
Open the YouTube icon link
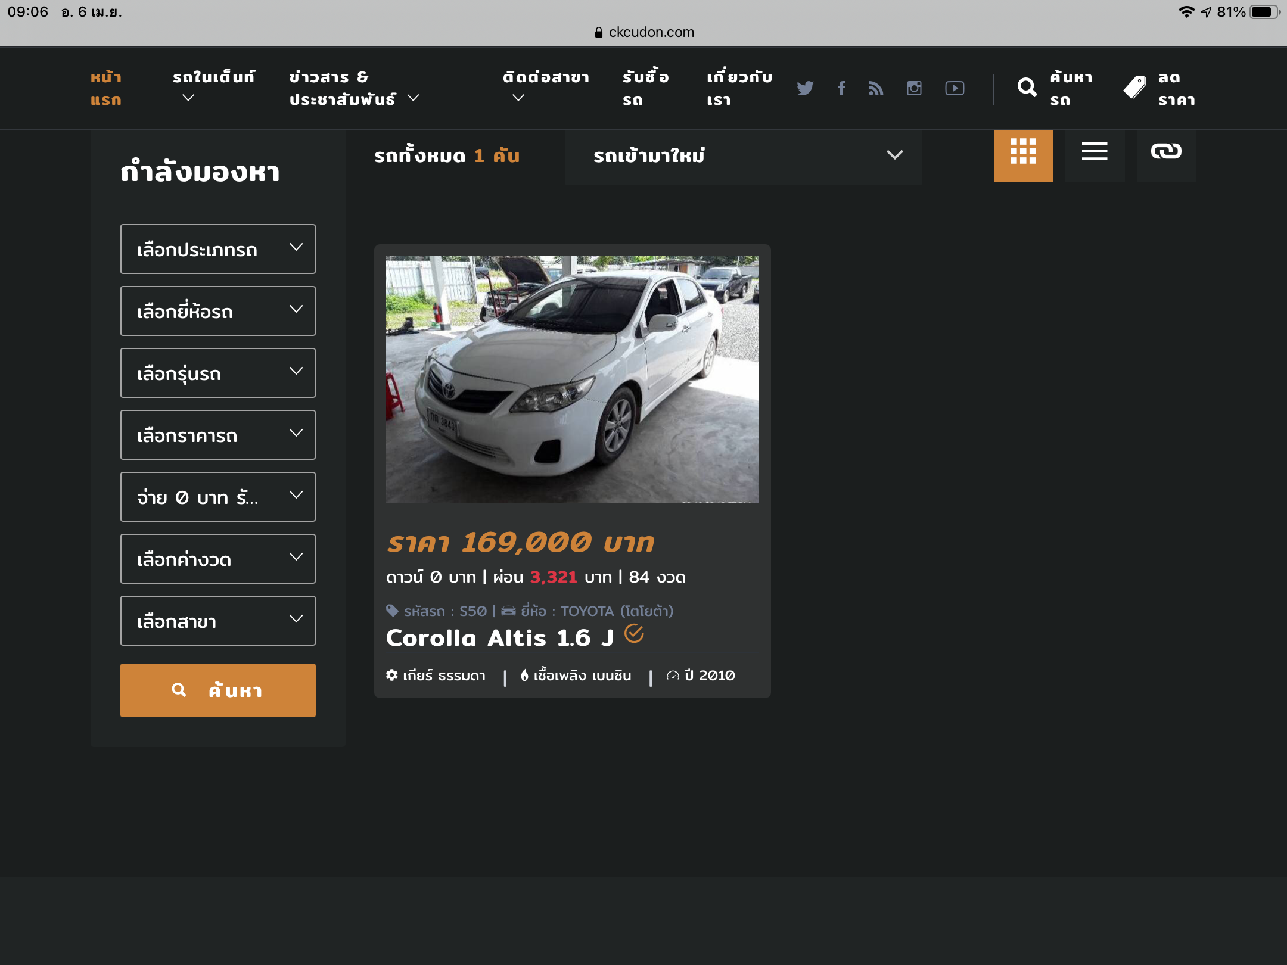point(955,88)
